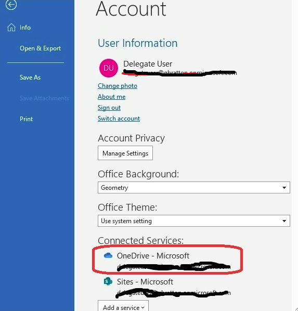This screenshot has height=311, width=298.
Task: Open the Open & Export section
Action: [x=40, y=48]
